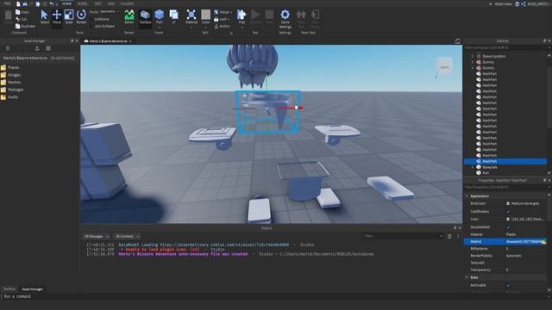Image resolution: width=552 pixels, height=310 pixels.
Task: Click the Anchor icon in Edit group
Action: click(216, 26)
